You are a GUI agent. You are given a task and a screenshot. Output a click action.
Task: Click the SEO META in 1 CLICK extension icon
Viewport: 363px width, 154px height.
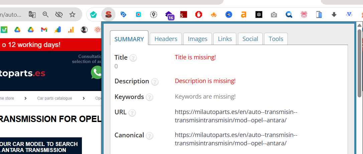108,15
